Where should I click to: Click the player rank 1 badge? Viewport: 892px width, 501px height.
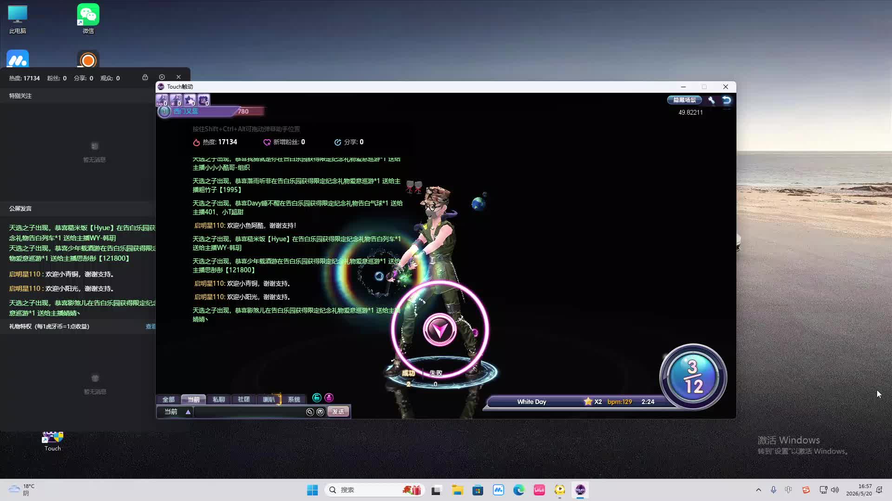click(164, 111)
